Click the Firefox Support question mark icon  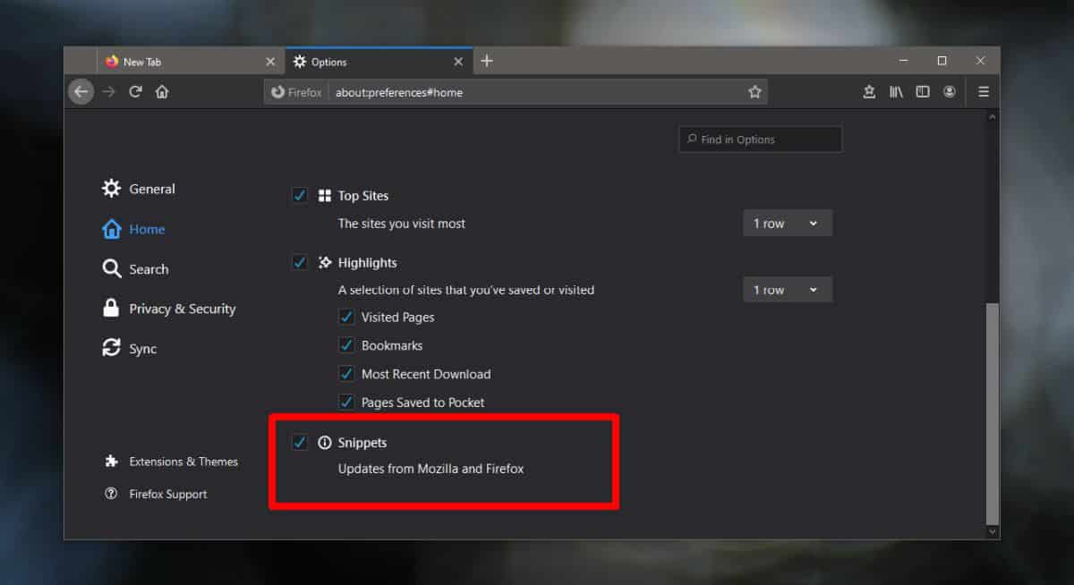[x=111, y=494]
